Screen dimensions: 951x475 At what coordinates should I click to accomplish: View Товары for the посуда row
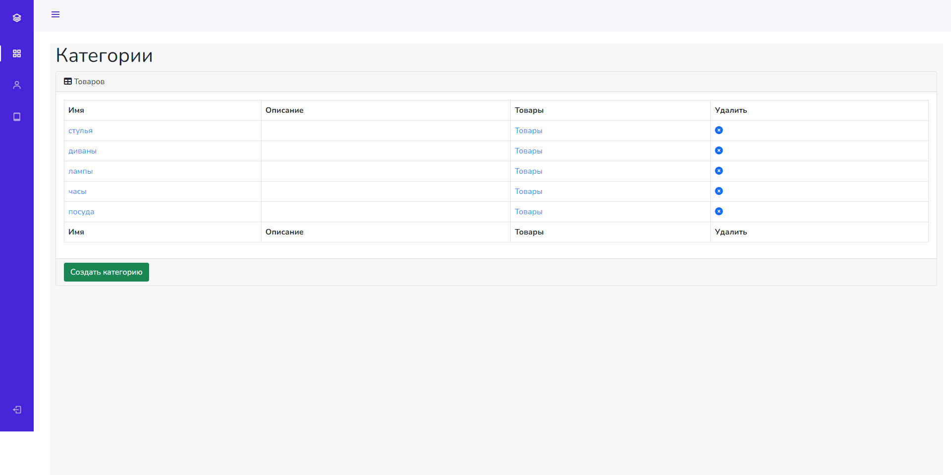528,212
